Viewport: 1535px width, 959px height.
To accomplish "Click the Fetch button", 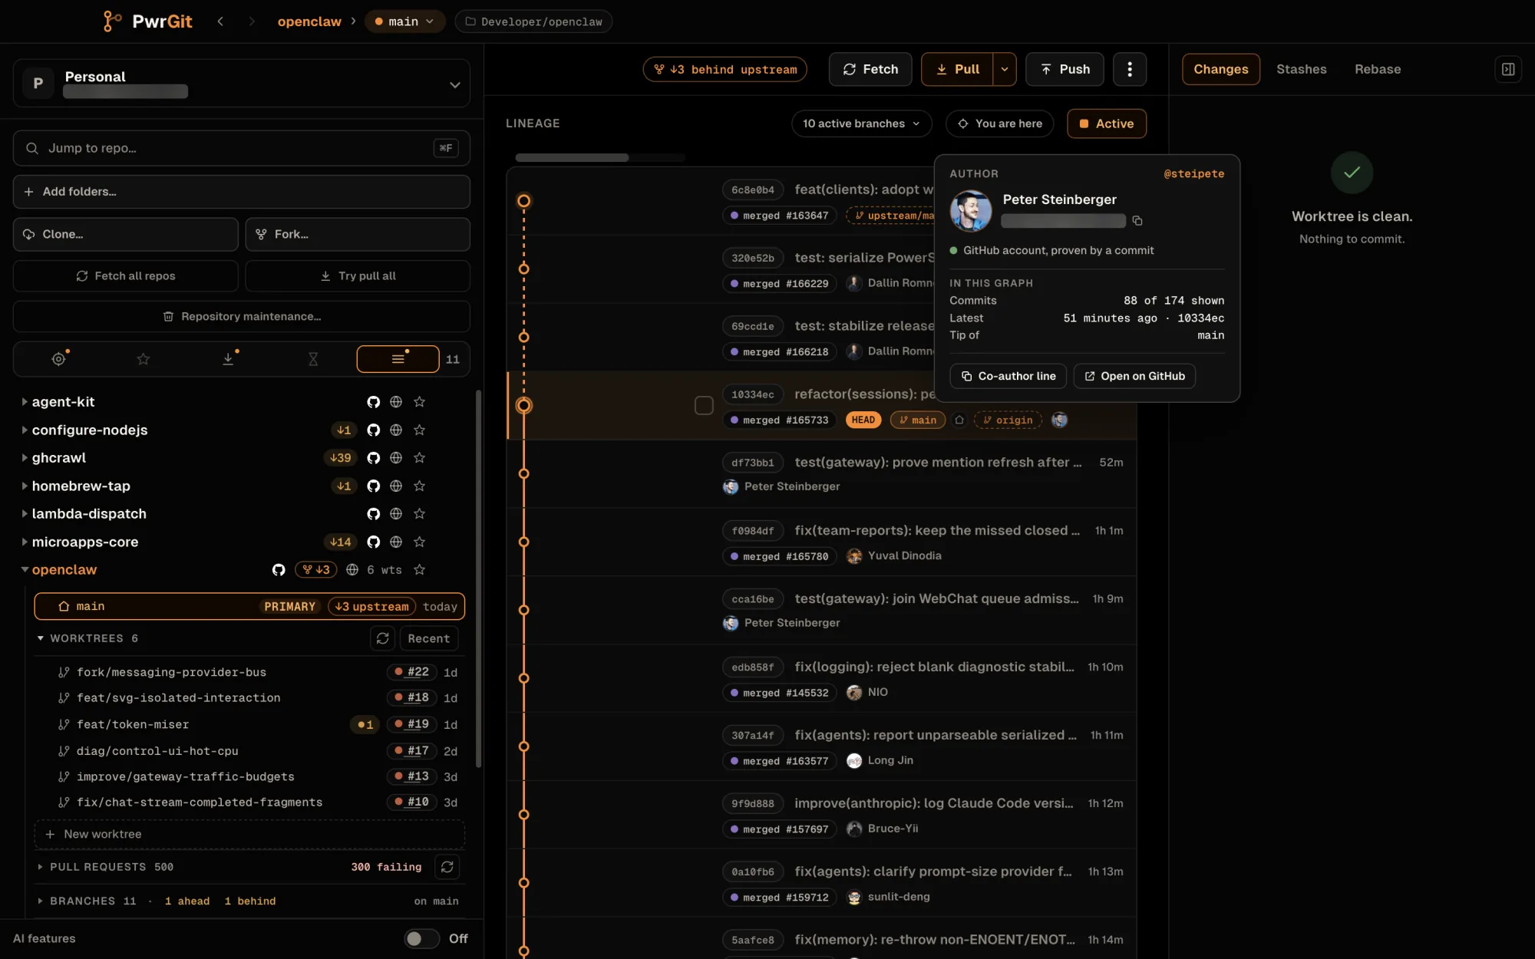I will pos(870,69).
